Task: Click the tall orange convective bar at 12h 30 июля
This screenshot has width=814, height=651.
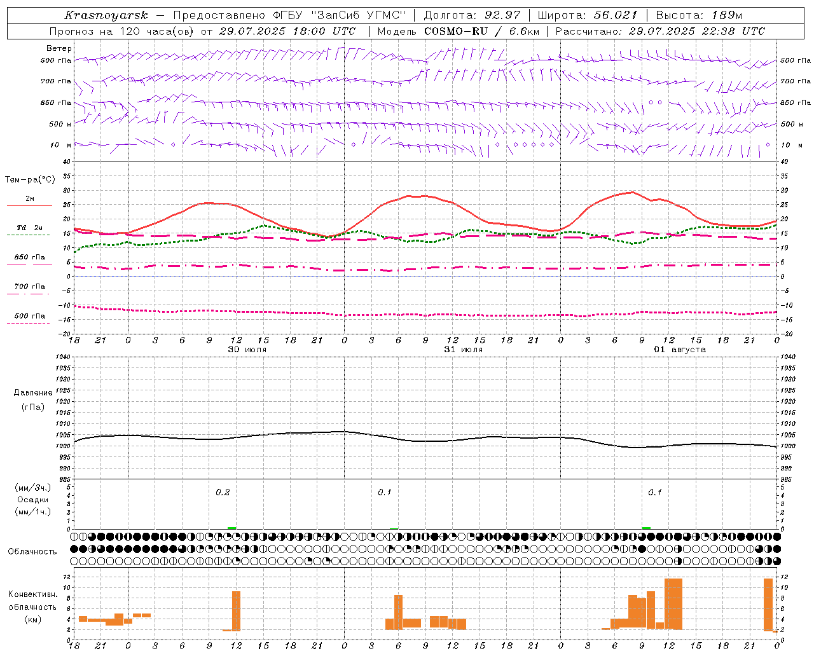Action: click(236, 611)
